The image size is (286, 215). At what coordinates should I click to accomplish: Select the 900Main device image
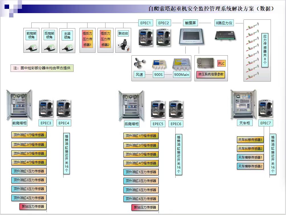coord(181,64)
